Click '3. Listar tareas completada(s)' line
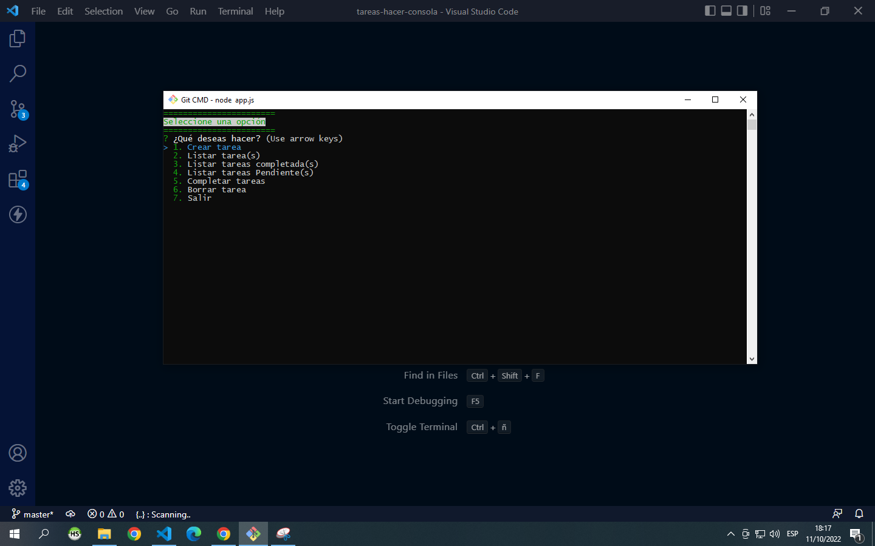 coord(245,164)
